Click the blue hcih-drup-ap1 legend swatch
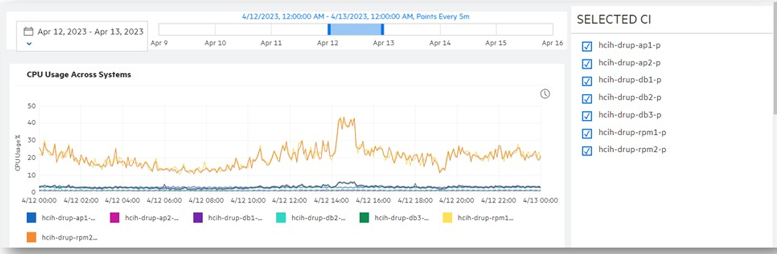Viewport: 777px width, 254px height. [x=32, y=218]
